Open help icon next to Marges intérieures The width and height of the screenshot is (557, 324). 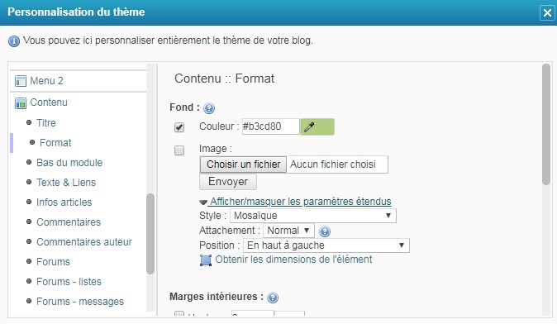[x=273, y=298]
